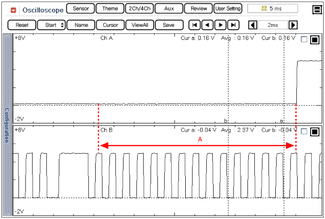Click the -2V scale label in Ch A
The image size is (325, 219).
click(19, 119)
